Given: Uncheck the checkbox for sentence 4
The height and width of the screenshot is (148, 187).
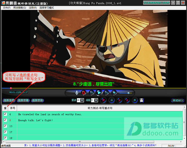Looking at the screenshot, I should point(5,114).
